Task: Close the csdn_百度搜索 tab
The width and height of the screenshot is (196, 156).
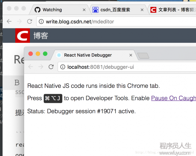Action: pyautogui.click(x=142, y=10)
